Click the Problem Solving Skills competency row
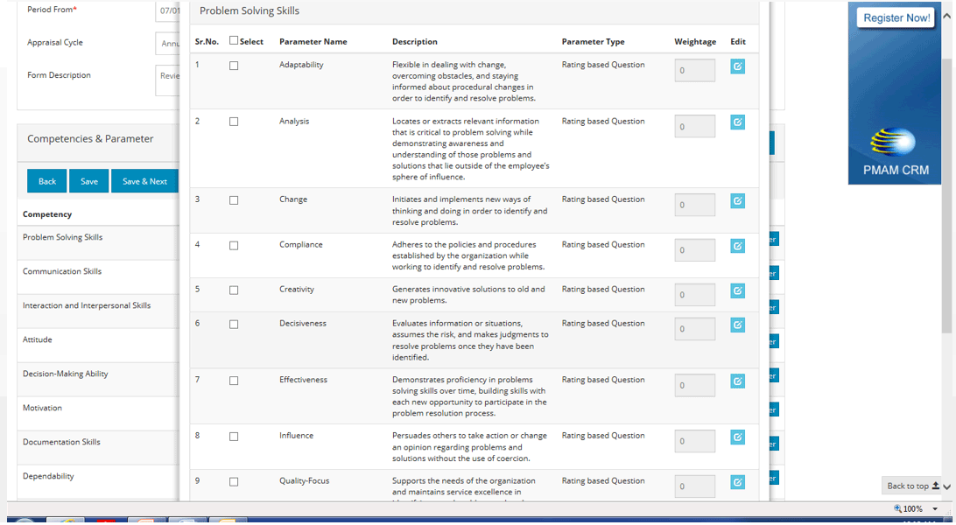Image resolution: width=956 pixels, height=525 pixels. click(97, 243)
